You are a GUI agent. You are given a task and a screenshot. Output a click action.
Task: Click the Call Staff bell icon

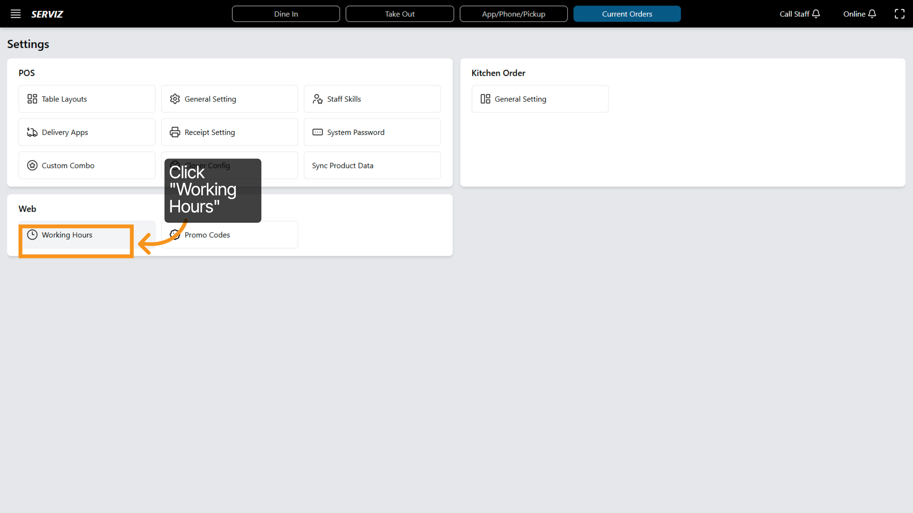pos(816,14)
